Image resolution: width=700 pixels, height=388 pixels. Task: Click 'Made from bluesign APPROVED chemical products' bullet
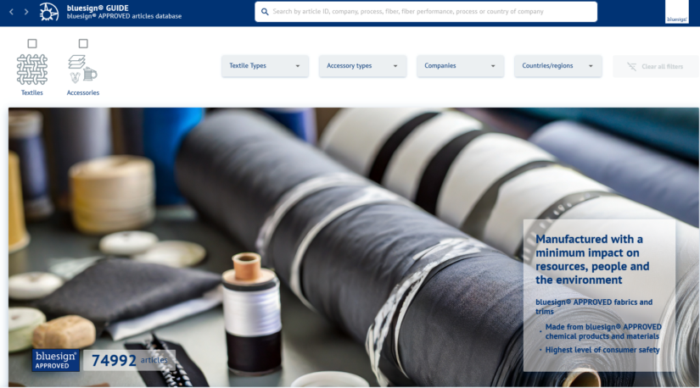click(603, 331)
